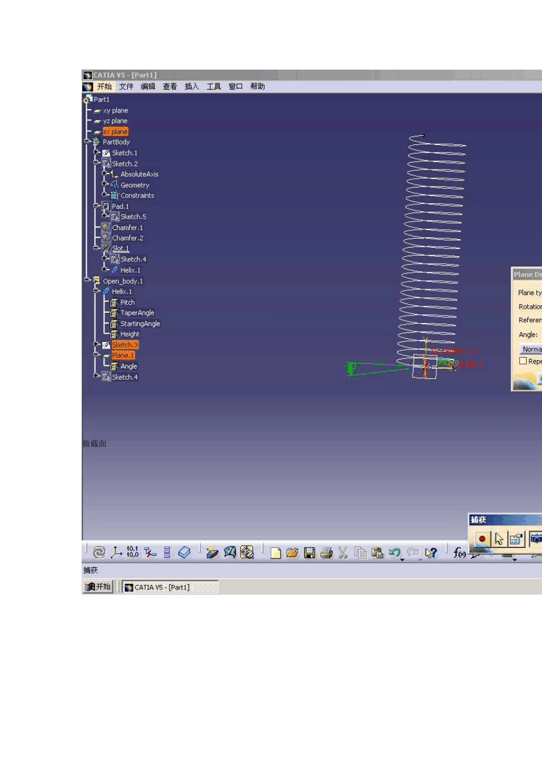
Task: Collapse the PartBody tree node
Action: point(87,142)
